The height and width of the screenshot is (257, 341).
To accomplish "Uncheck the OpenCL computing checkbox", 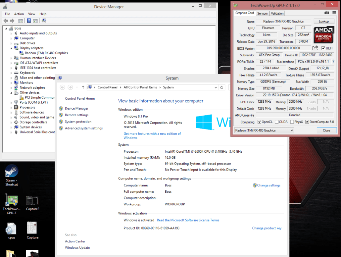I will (259, 122).
